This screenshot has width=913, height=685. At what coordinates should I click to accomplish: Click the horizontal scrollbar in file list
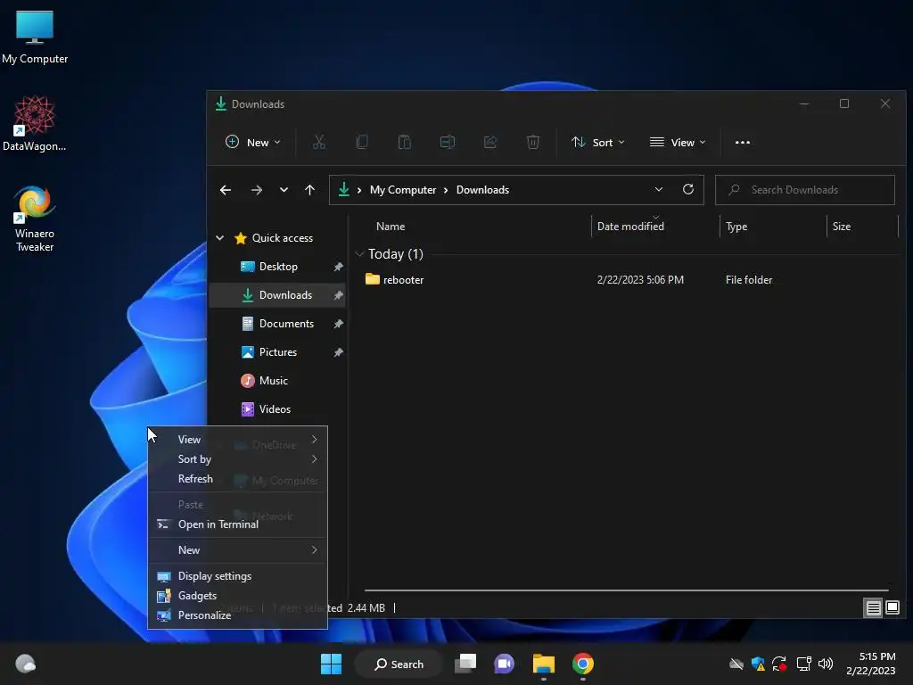tap(627, 590)
